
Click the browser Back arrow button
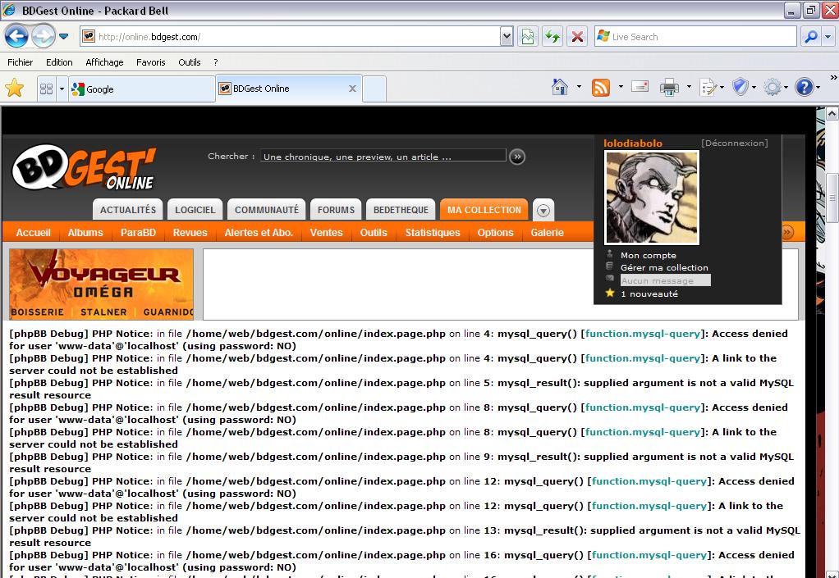tap(16, 36)
